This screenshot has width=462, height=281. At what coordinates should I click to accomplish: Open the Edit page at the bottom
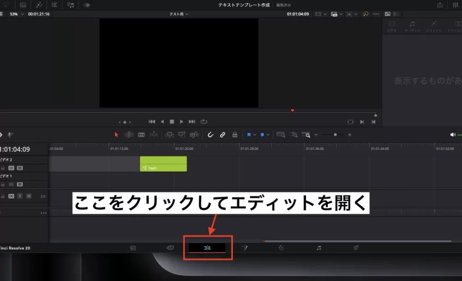pos(207,248)
